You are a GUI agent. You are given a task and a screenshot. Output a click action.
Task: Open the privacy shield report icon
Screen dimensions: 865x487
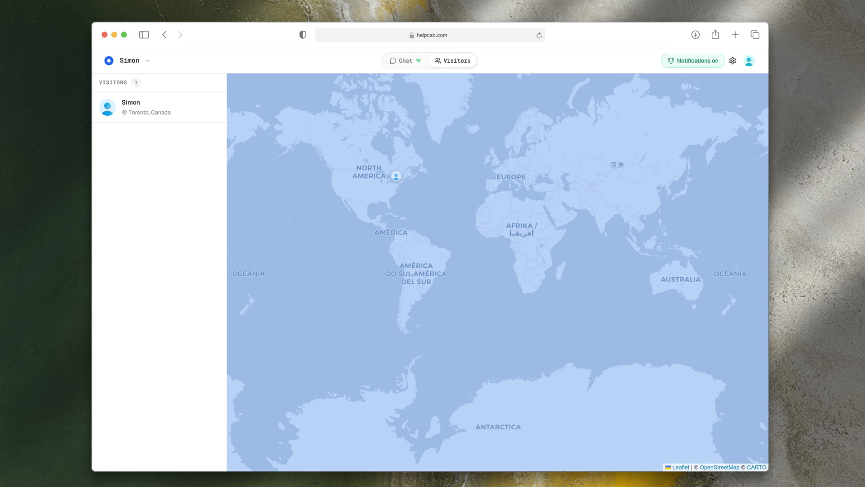point(303,35)
